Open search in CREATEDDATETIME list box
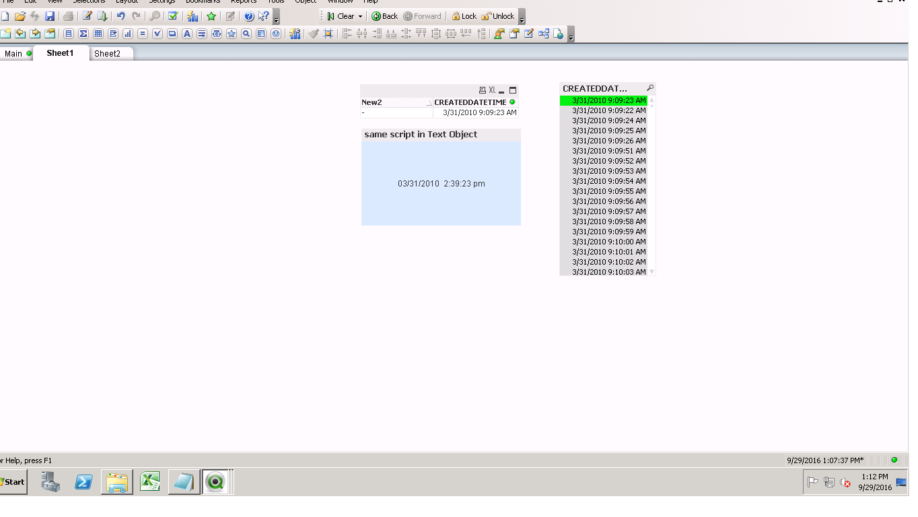 (650, 88)
